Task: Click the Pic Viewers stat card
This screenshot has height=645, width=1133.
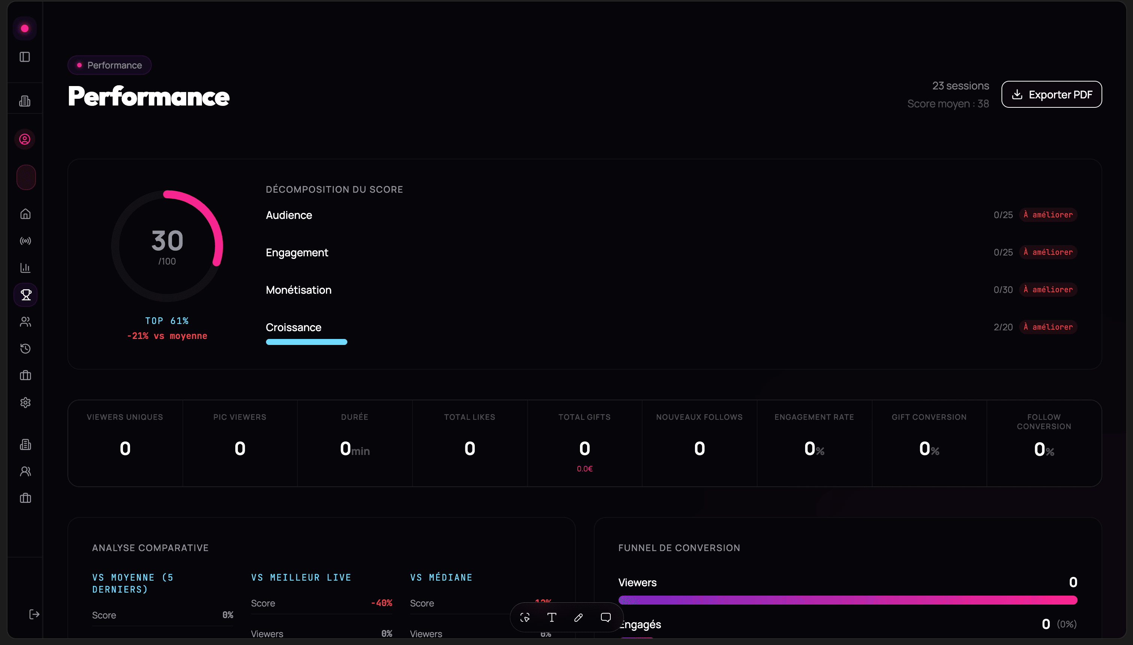Action: pos(240,443)
